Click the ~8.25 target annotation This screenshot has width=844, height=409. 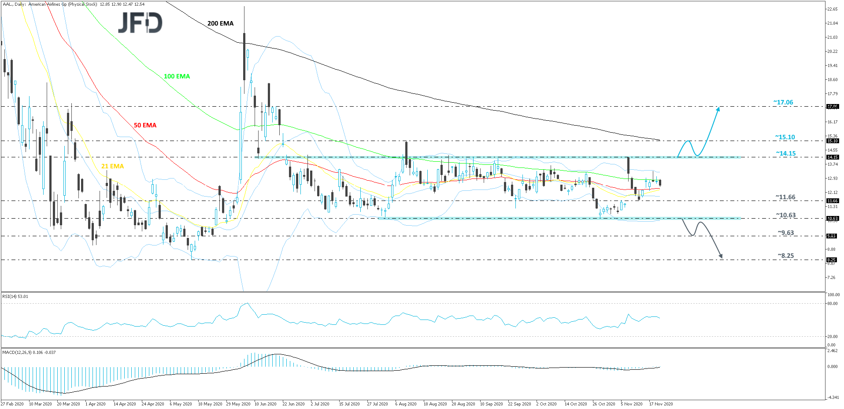pyautogui.click(x=785, y=256)
